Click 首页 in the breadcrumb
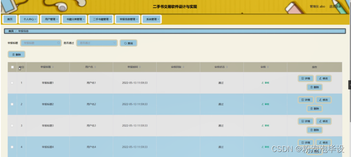 click(x=11, y=31)
